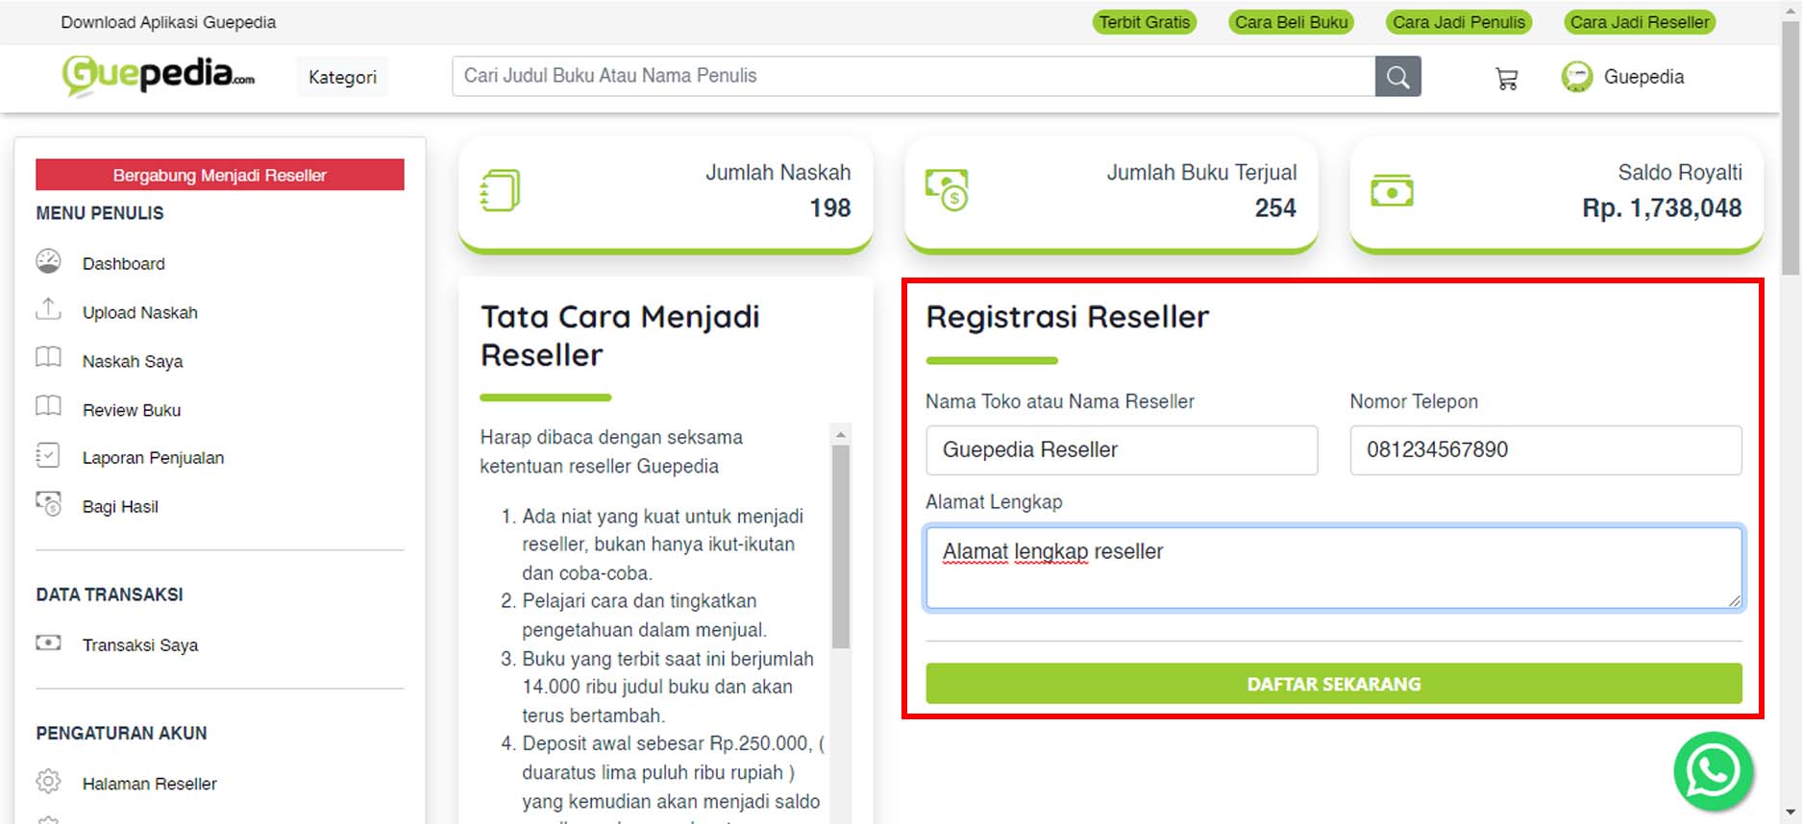
Task: Select Review Buku menu entry
Action: (132, 410)
